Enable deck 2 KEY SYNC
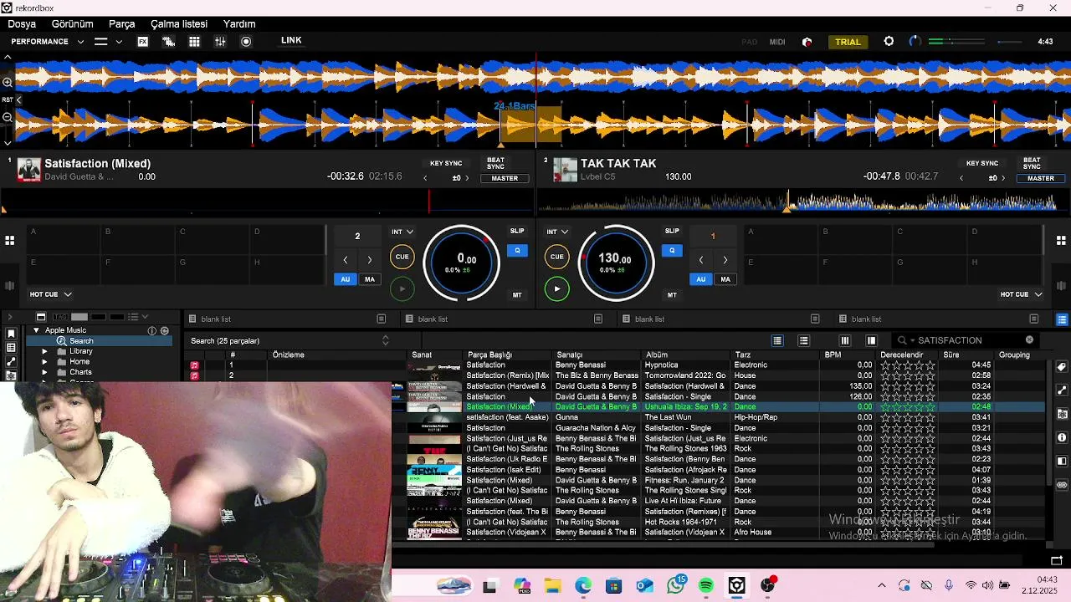The image size is (1071, 602). pos(982,163)
